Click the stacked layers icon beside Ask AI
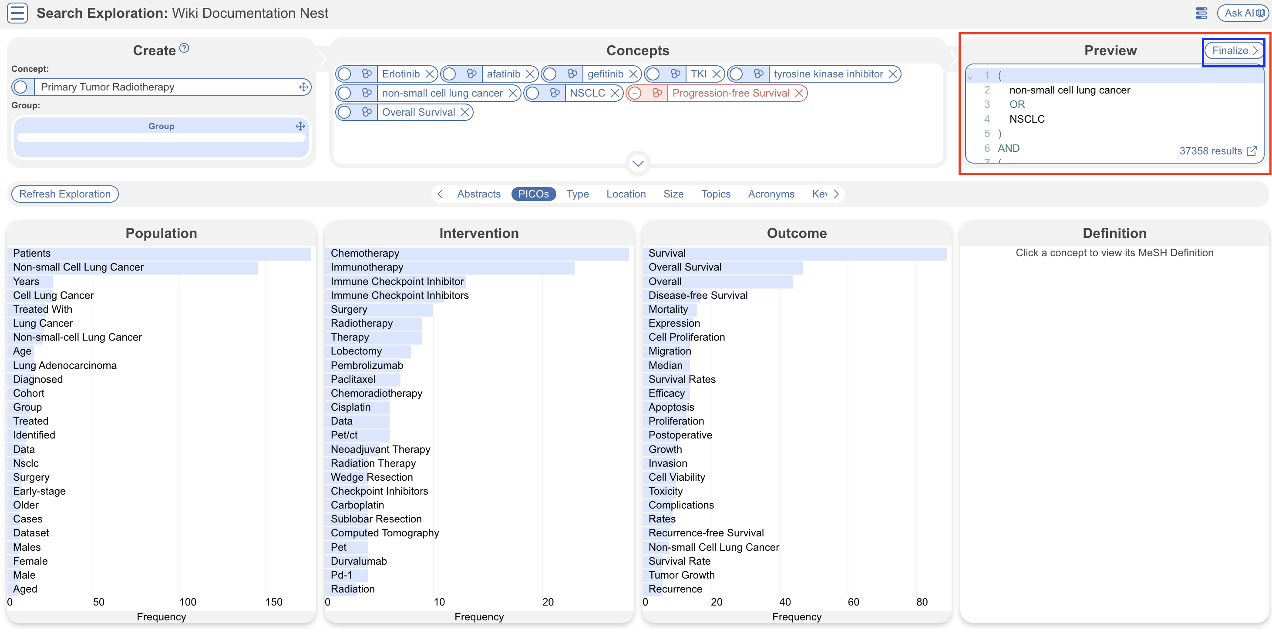This screenshot has height=636, width=1272. point(1201,13)
